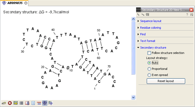Click position label 20 in structure

tap(42, 67)
